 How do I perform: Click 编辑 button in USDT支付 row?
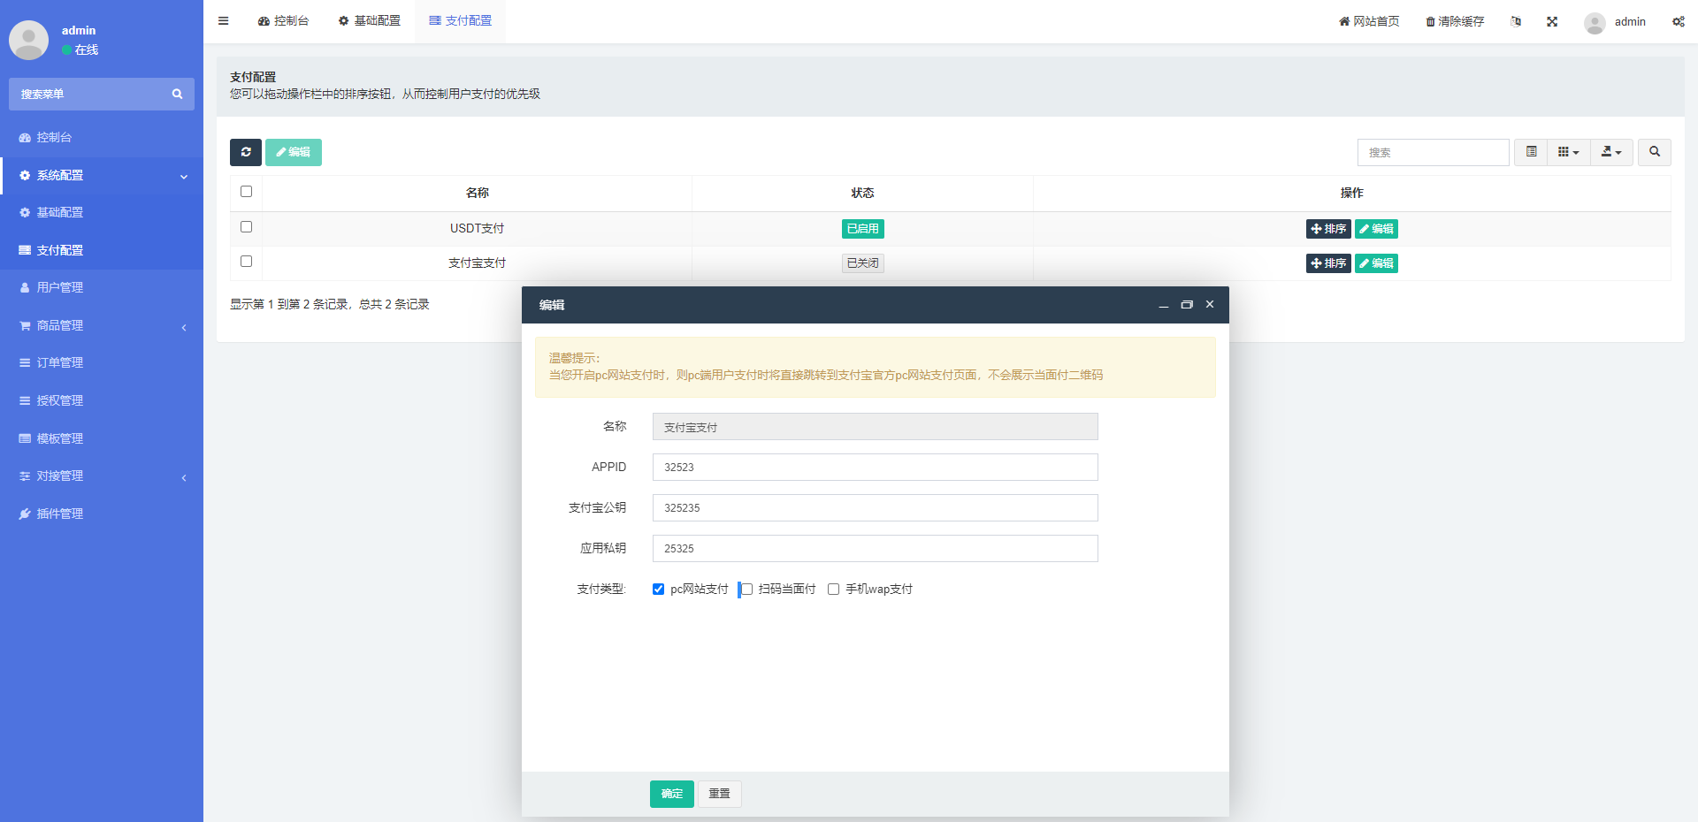(x=1376, y=229)
